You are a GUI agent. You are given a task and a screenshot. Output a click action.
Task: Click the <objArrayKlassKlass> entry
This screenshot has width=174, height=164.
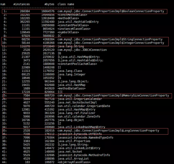coord(74,162)
